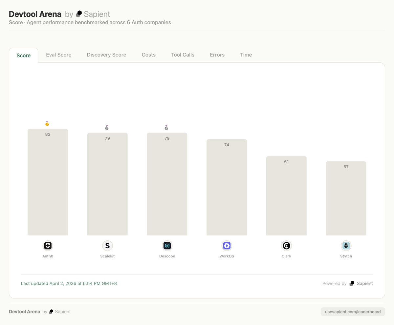Click the Sapient logo in the page header
Image resolution: width=394 pixels, height=325 pixels.
point(79,14)
